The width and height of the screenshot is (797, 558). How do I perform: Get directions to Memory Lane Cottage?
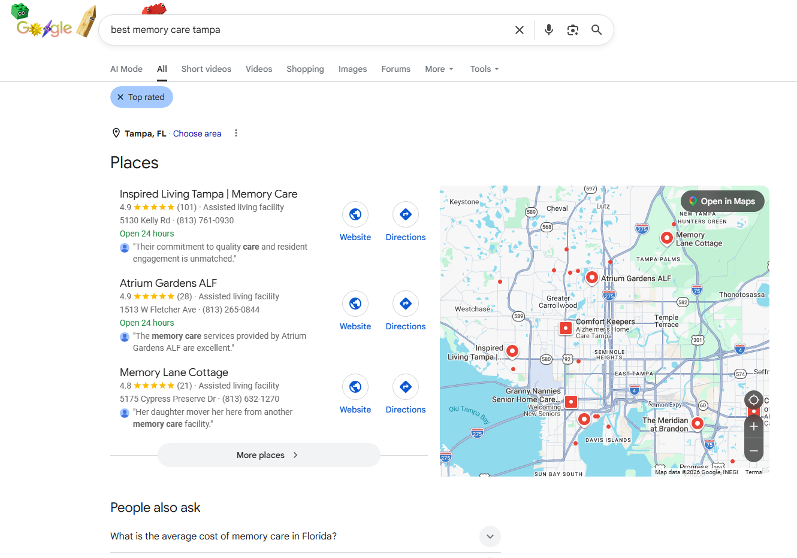pyautogui.click(x=406, y=395)
